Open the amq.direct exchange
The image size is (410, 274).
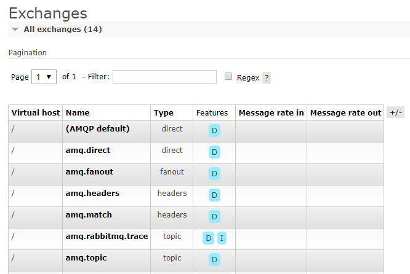(x=88, y=151)
